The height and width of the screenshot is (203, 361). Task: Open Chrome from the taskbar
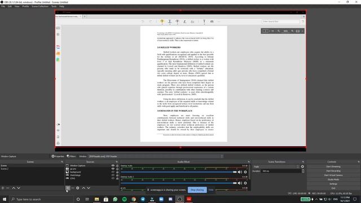134,199
